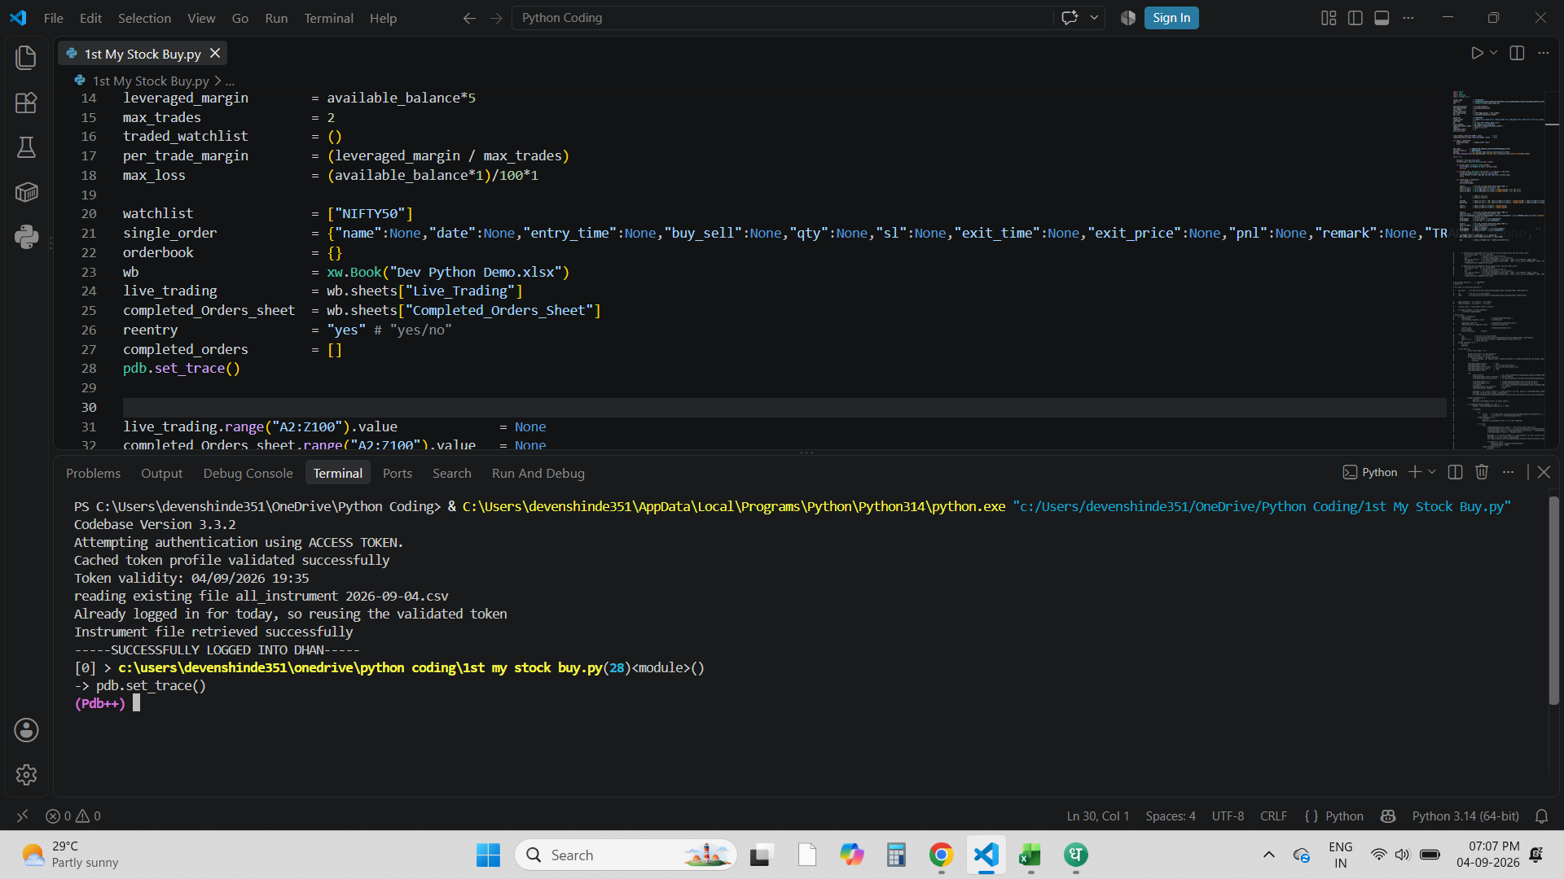The height and width of the screenshot is (879, 1564).
Task: Open the Calculator app from taskbar
Action: 896,855
